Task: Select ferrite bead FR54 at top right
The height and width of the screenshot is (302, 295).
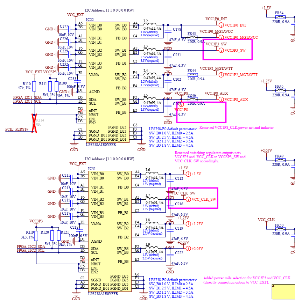Action: (280, 17)
